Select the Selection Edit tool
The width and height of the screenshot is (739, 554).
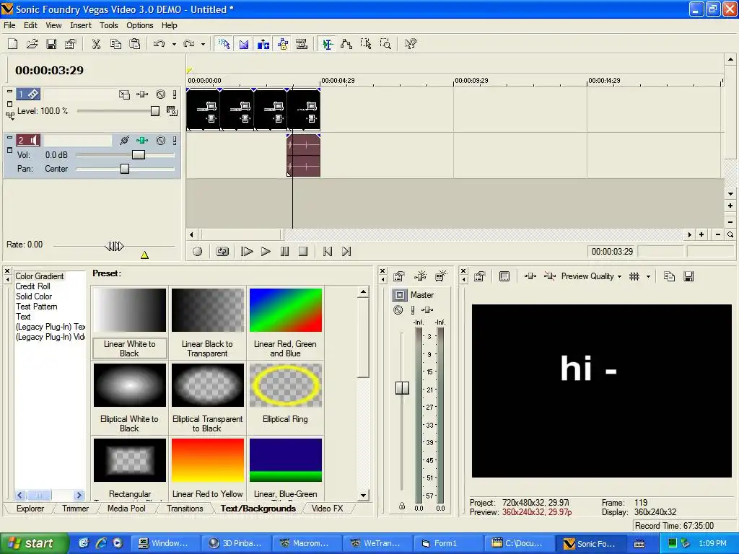pyautogui.click(x=366, y=44)
